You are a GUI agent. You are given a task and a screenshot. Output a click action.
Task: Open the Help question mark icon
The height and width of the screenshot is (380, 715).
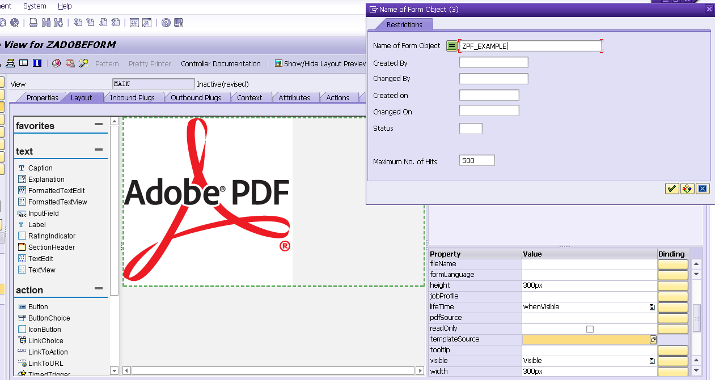(x=166, y=23)
